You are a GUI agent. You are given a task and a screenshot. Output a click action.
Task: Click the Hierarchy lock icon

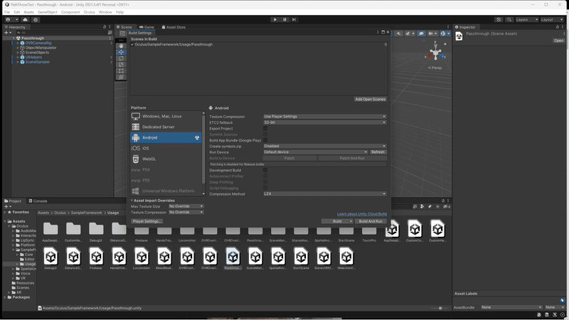pyautogui.click(x=105, y=27)
